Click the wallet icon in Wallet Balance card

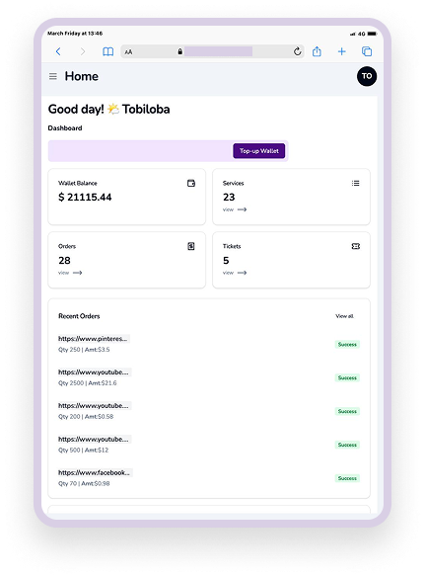pyautogui.click(x=191, y=183)
